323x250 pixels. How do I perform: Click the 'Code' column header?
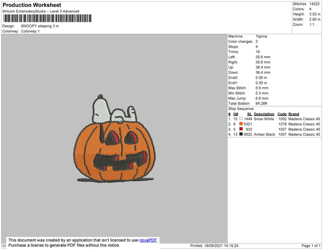282,114
